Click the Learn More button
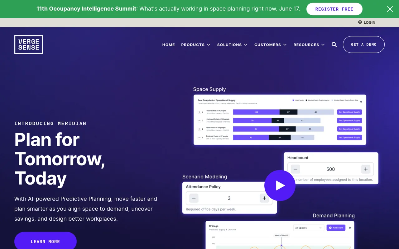The width and height of the screenshot is (399, 249). [x=46, y=241]
